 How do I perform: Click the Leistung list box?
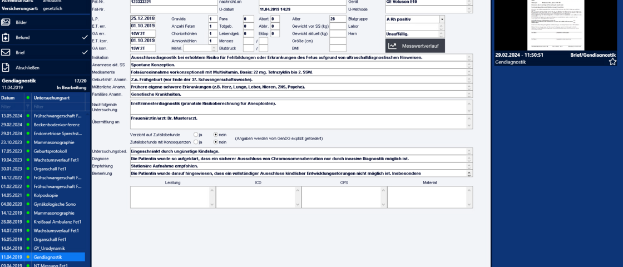173,197
